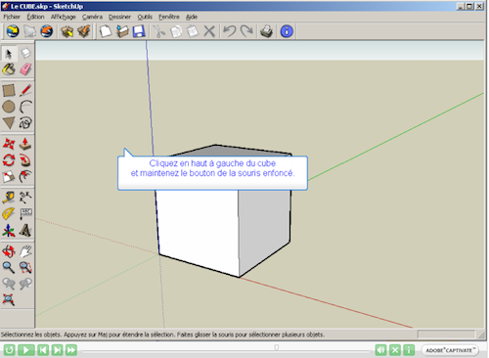
Task: Print the model with printer icon
Action: point(266,31)
